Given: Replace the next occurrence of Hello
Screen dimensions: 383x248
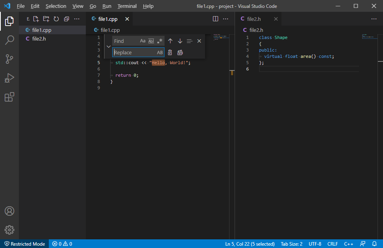Looking at the screenshot, I should (170, 52).
